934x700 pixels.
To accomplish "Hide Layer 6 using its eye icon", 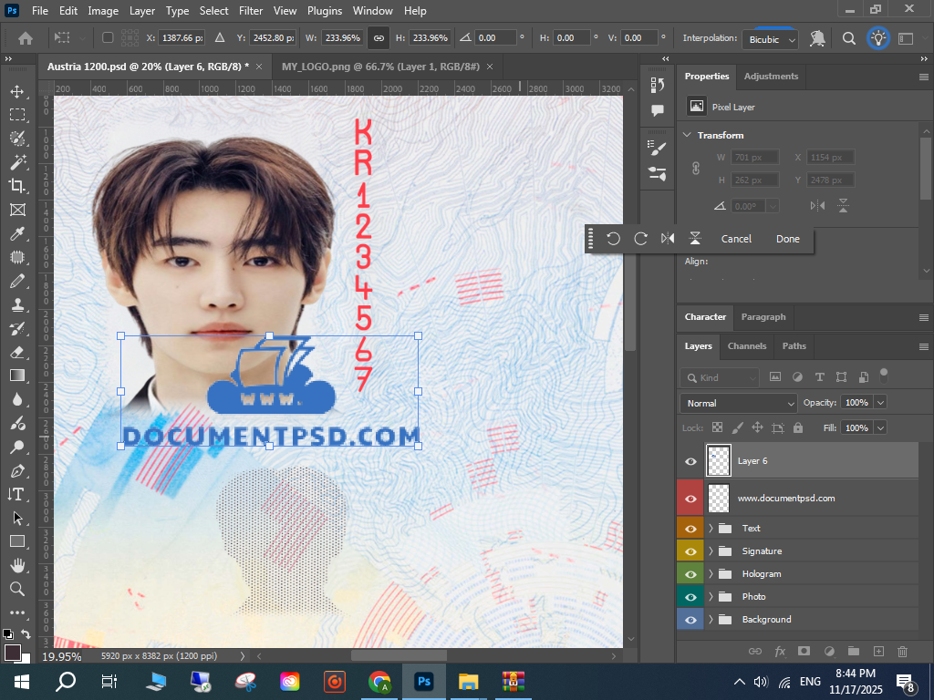I will tap(690, 461).
